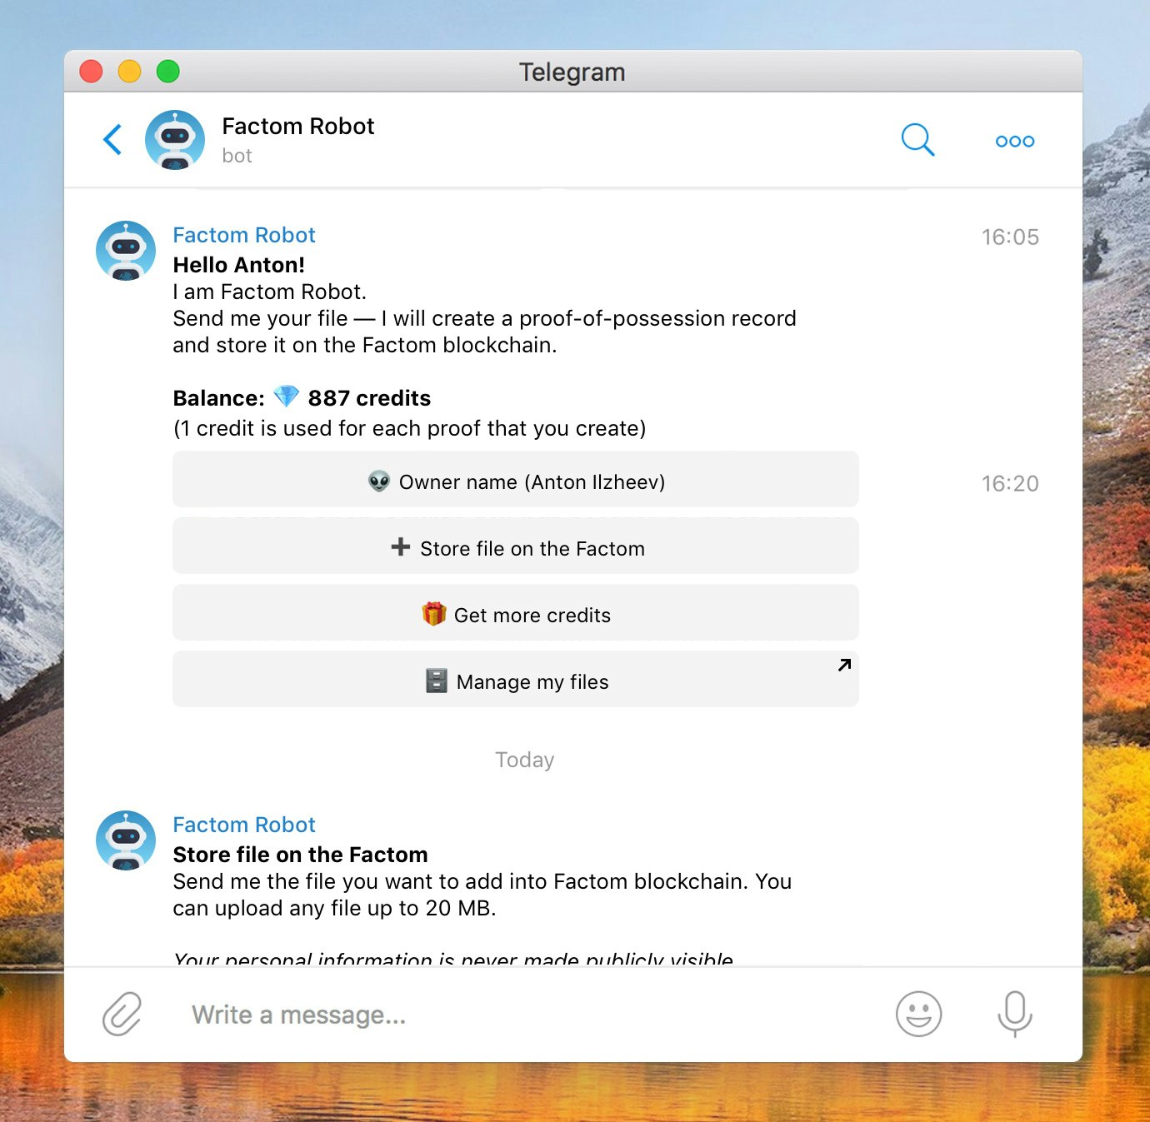Go back using the blue chevron arrow
The width and height of the screenshot is (1150, 1122).
click(x=113, y=140)
